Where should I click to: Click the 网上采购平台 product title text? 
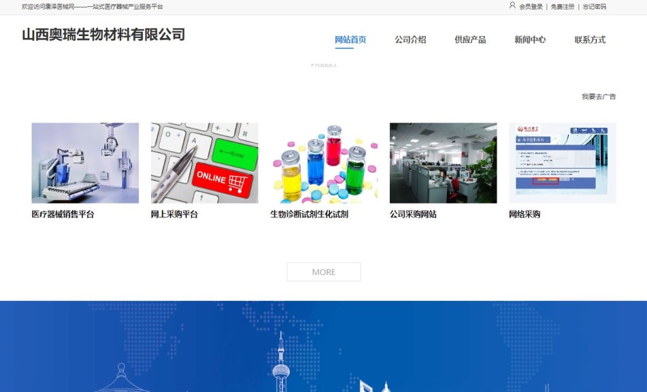coord(175,214)
